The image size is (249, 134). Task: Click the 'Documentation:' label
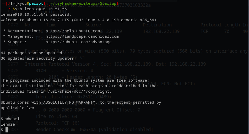(23, 31)
